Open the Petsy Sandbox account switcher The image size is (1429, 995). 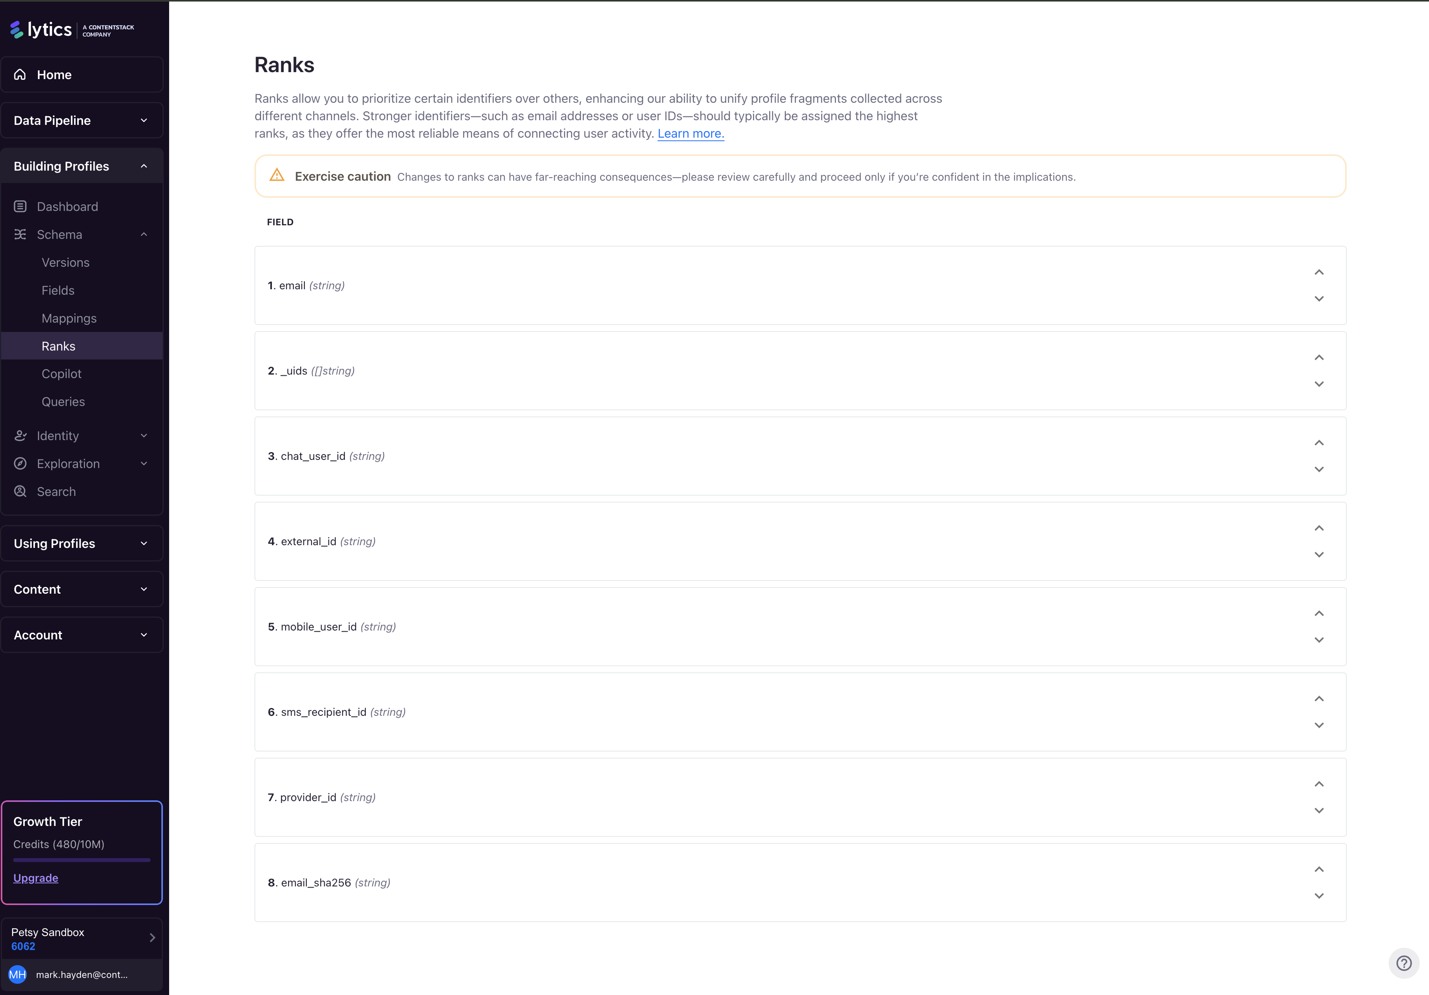pos(81,938)
